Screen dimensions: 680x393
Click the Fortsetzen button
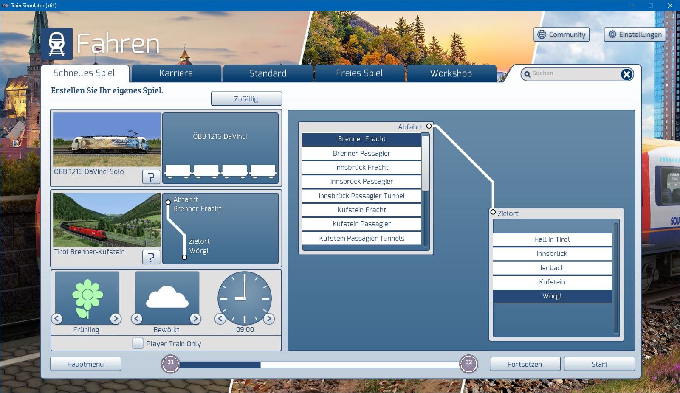525,364
